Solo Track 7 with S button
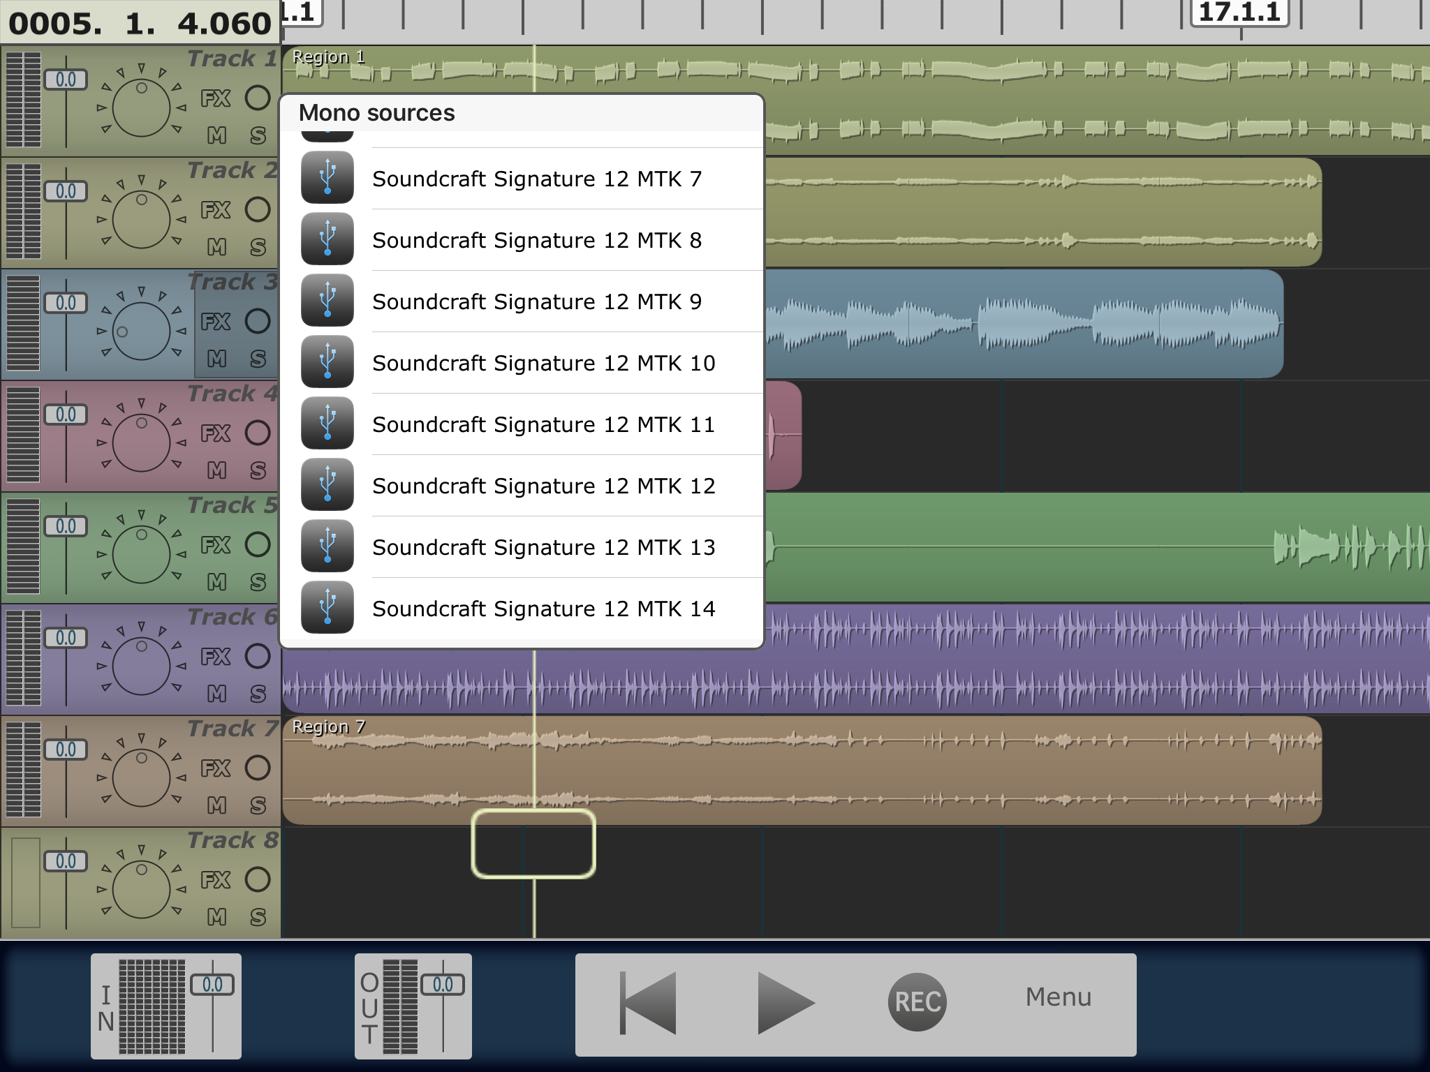 coord(258,805)
